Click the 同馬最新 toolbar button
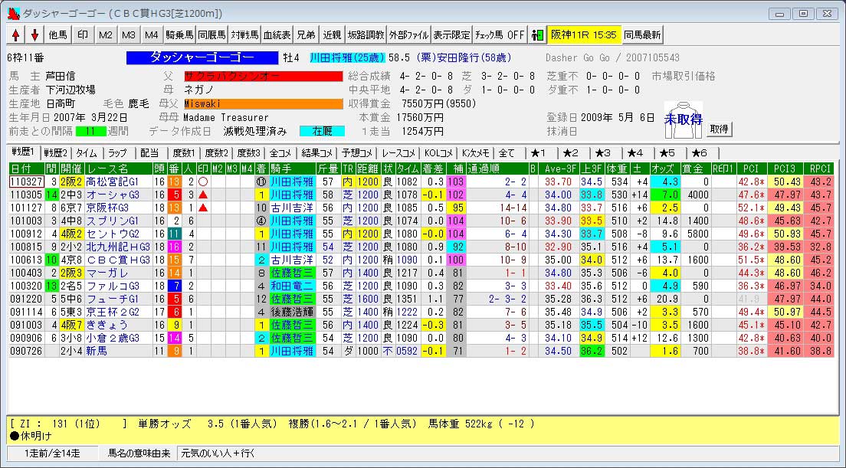The height and width of the screenshot is (468, 846). pos(642,35)
